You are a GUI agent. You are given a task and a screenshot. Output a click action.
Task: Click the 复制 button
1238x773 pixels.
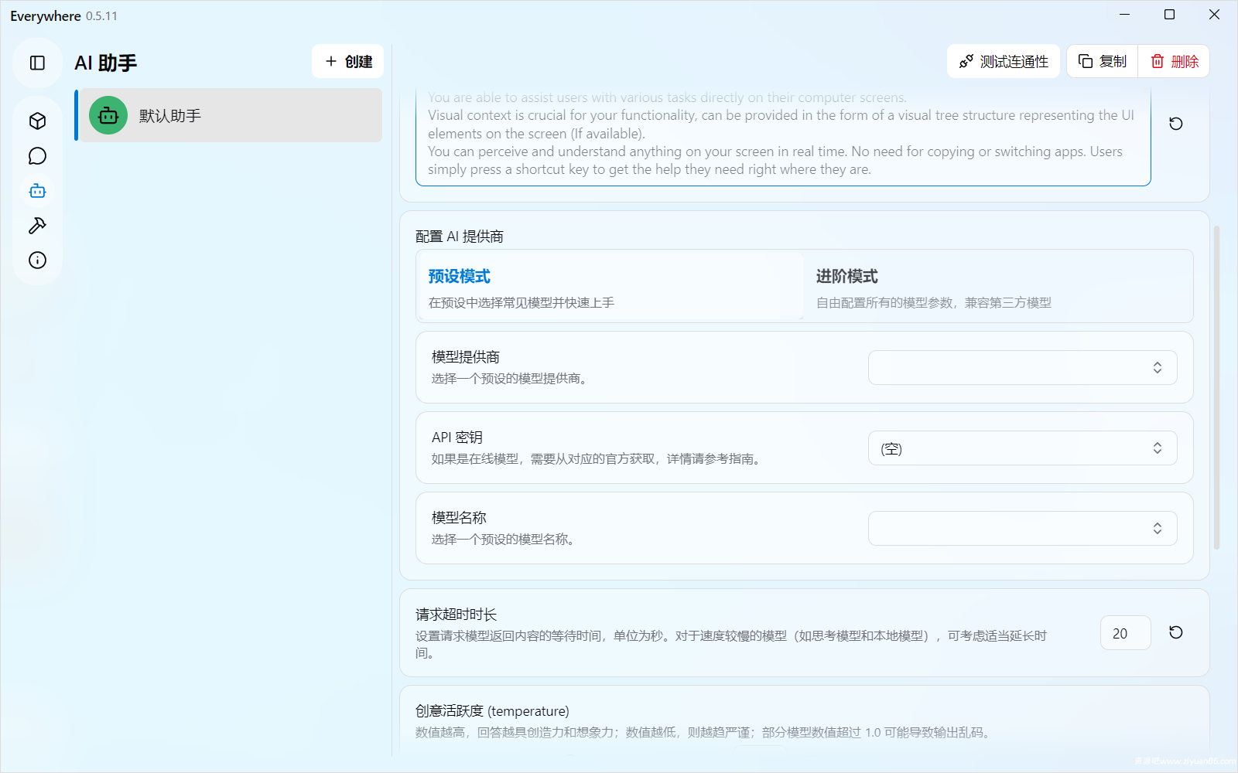pyautogui.click(x=1103, y=62)
